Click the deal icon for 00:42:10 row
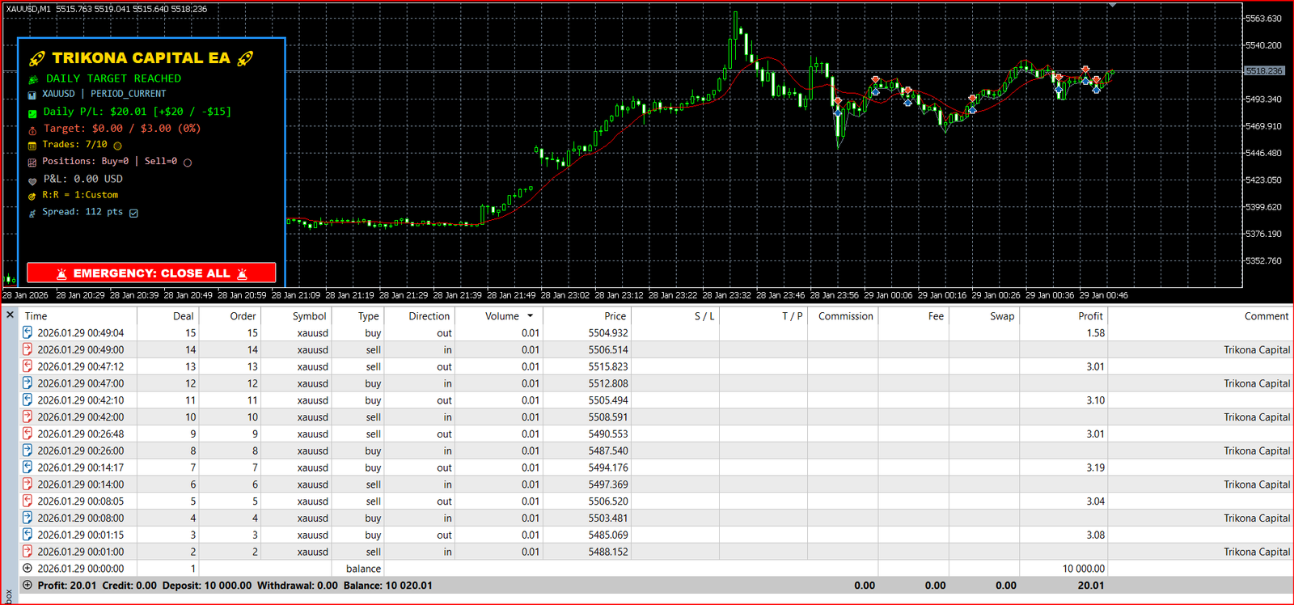 (x=27, y=400)
